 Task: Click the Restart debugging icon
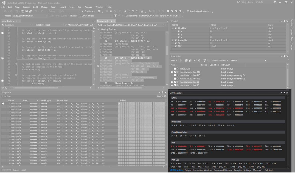click(x=115, y=11)
